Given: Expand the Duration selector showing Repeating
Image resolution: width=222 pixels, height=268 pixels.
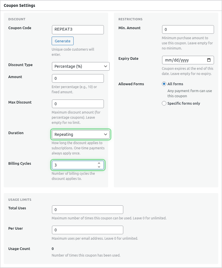Looking at the screenshot, I should point(80,134).
